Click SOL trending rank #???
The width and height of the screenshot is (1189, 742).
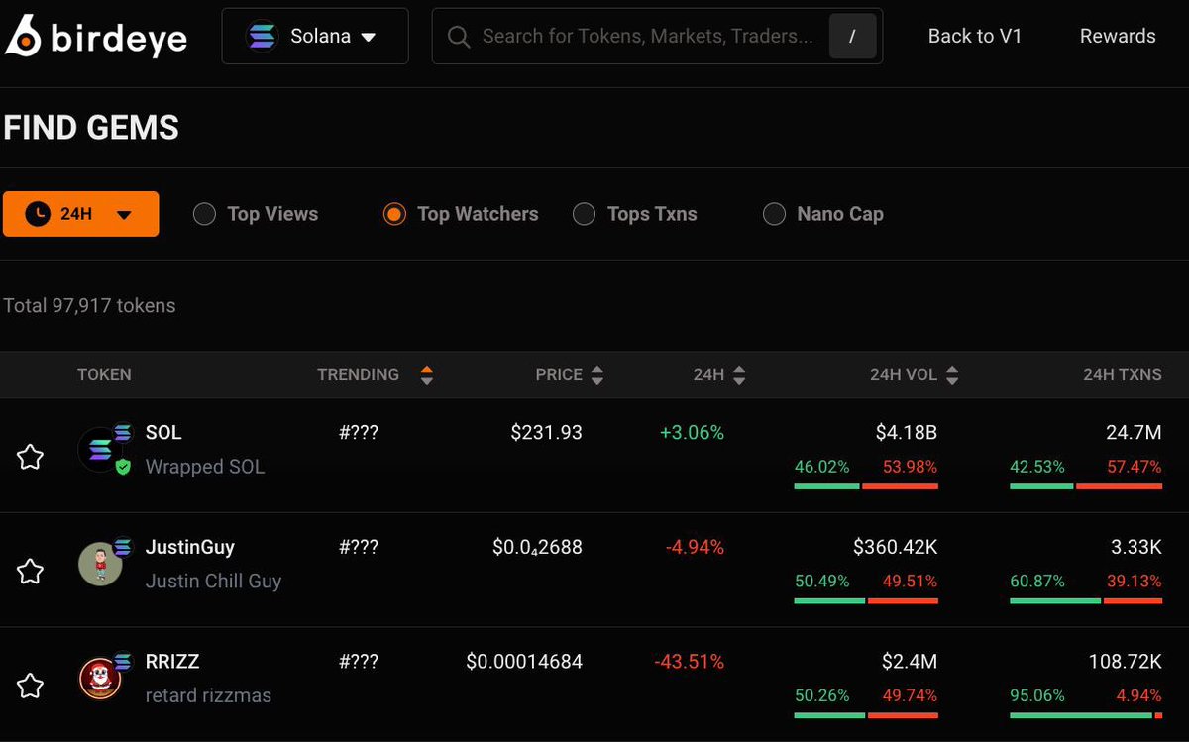(359, 432)
